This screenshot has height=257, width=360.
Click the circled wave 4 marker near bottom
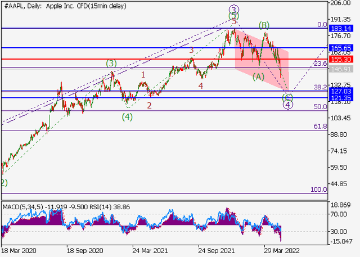[287, 105]
